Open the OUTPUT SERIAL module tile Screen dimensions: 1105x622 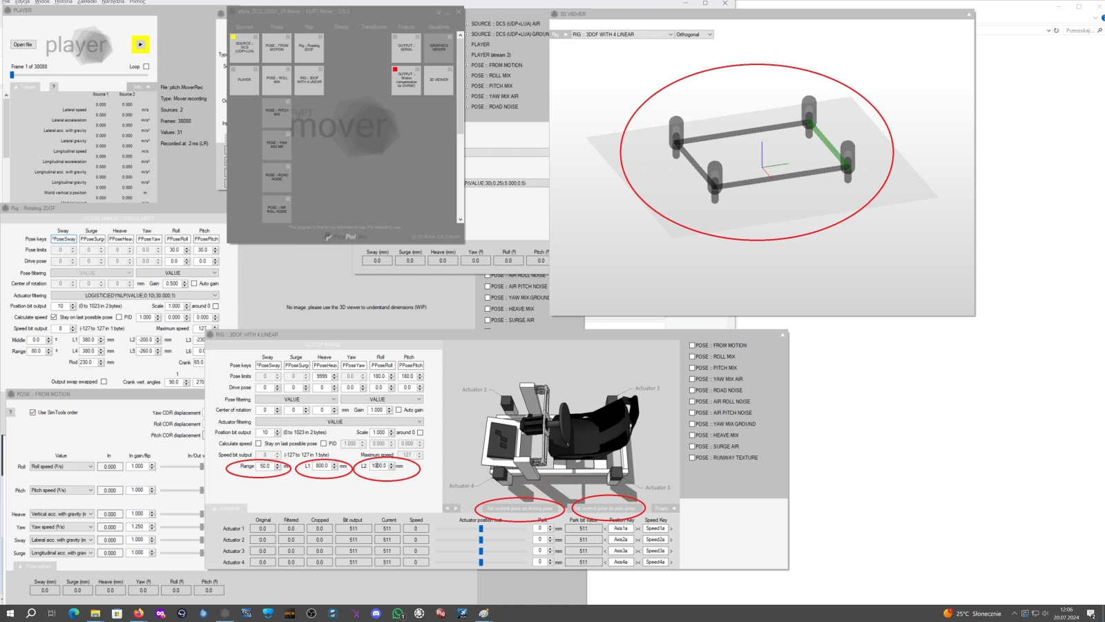click(x=406, y=47)
